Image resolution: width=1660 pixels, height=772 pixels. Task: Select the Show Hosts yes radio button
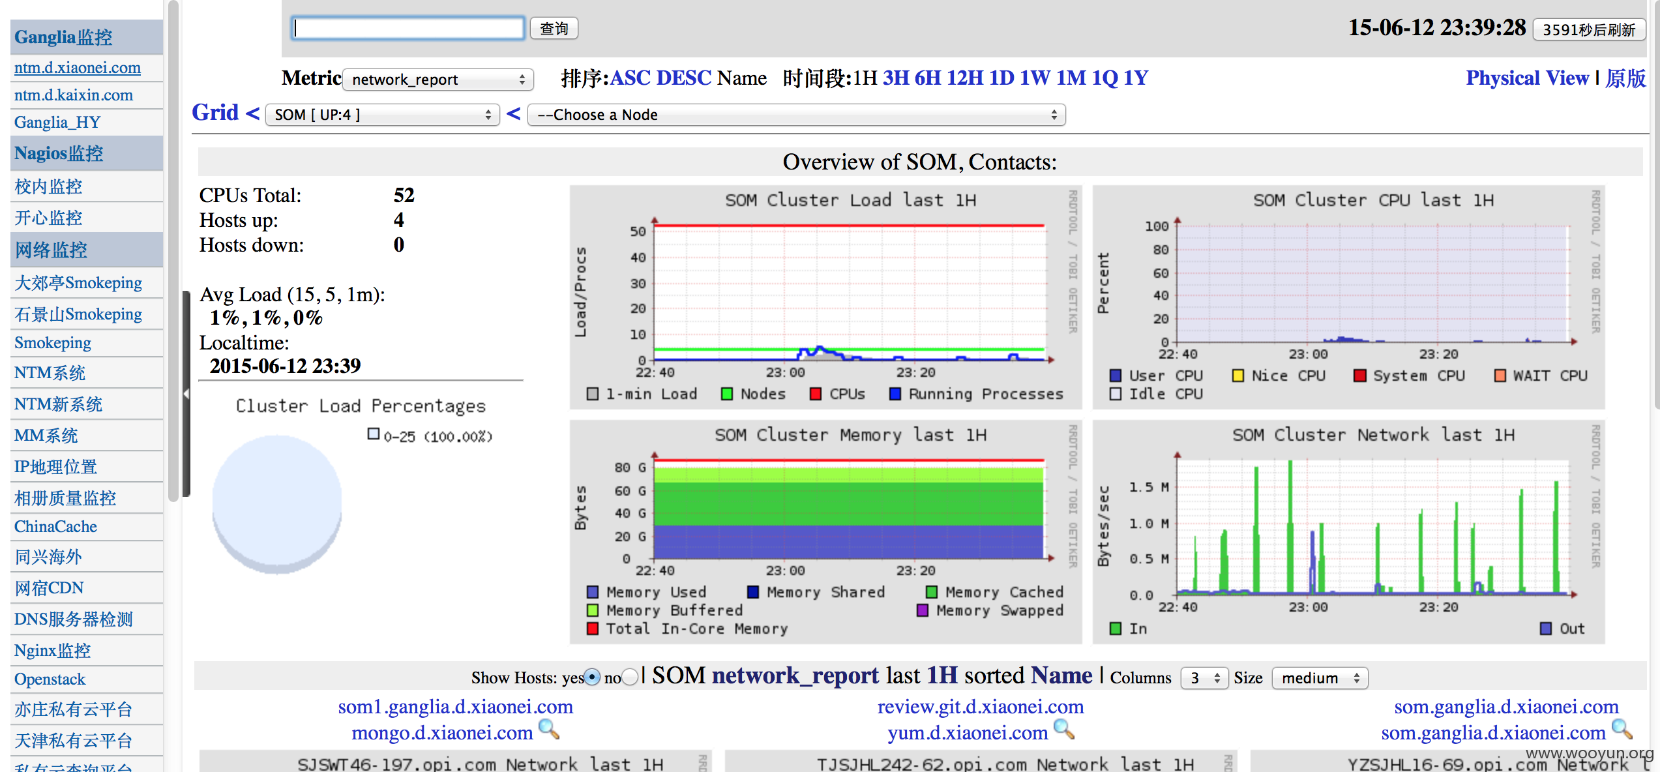tap(592, 677)
